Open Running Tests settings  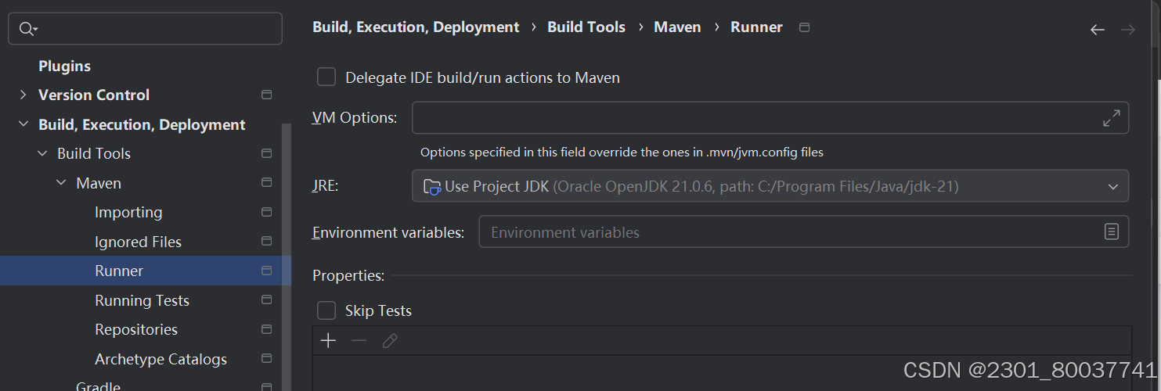pyautogui.click(x=142, y=300)
